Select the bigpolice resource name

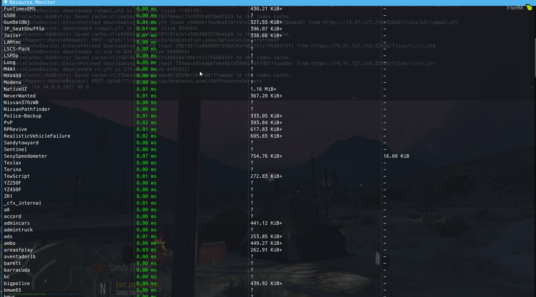17,283
